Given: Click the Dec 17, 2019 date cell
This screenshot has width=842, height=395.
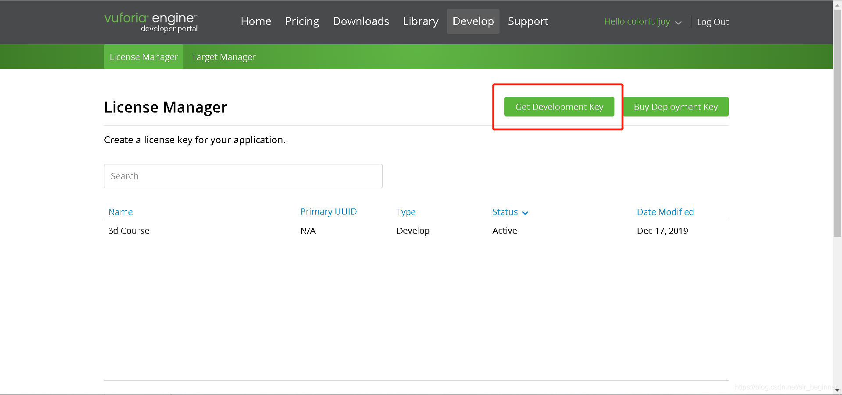Looking at the screenshot, I should (662, 231).
